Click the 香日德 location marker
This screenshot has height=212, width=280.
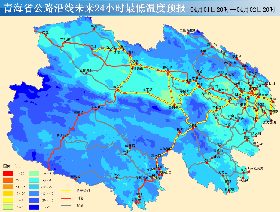coord(174,105)
